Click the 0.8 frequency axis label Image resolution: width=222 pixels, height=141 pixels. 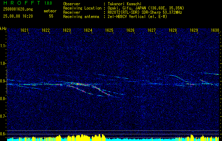click(x=3, y=99)
